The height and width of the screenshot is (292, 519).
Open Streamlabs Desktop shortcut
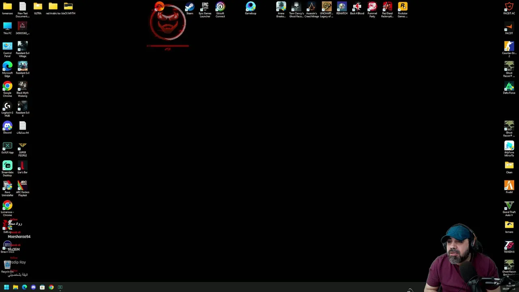pos(7,169)
